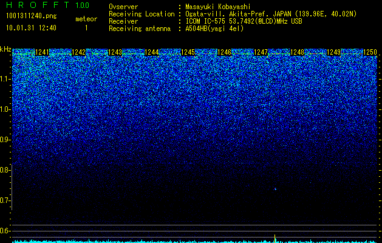This screenshot has width=382, height=243.
Task: Select the antenna text A504HB(yagi 4el)
Action: coord(214,29)
